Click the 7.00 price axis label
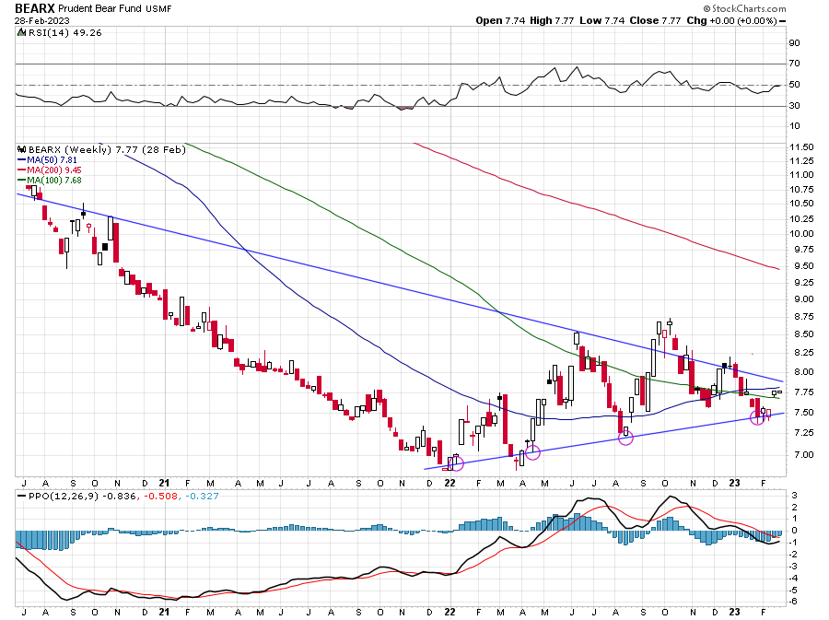 801,454
